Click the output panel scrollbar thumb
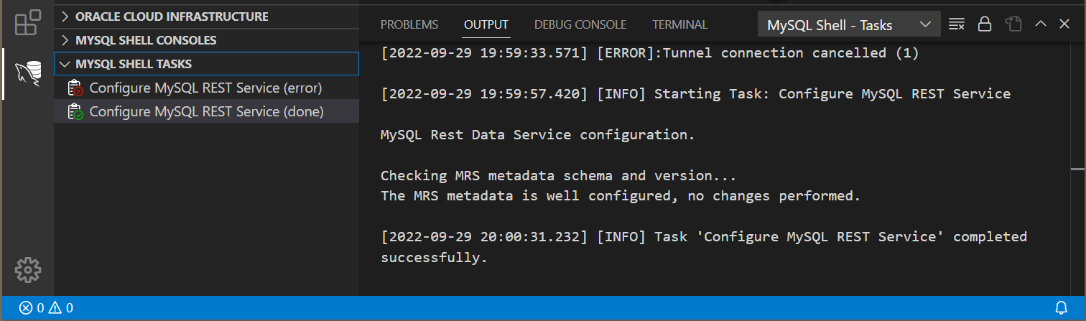This screenshot has width=1086, height=321. (x=1077, y=169)
